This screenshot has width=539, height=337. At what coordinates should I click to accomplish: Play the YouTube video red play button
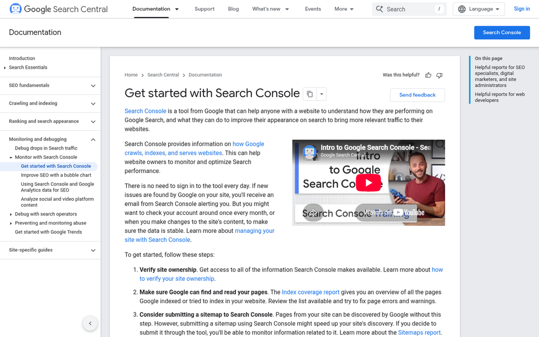tap(368, 183)
